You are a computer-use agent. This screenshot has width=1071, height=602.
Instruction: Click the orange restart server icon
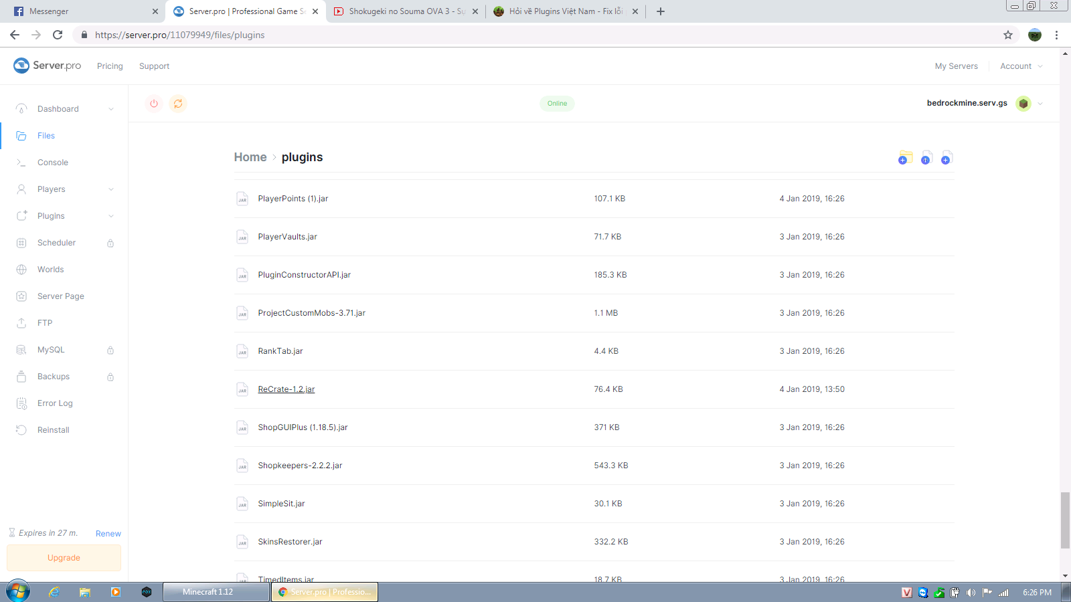pos(178,104)
